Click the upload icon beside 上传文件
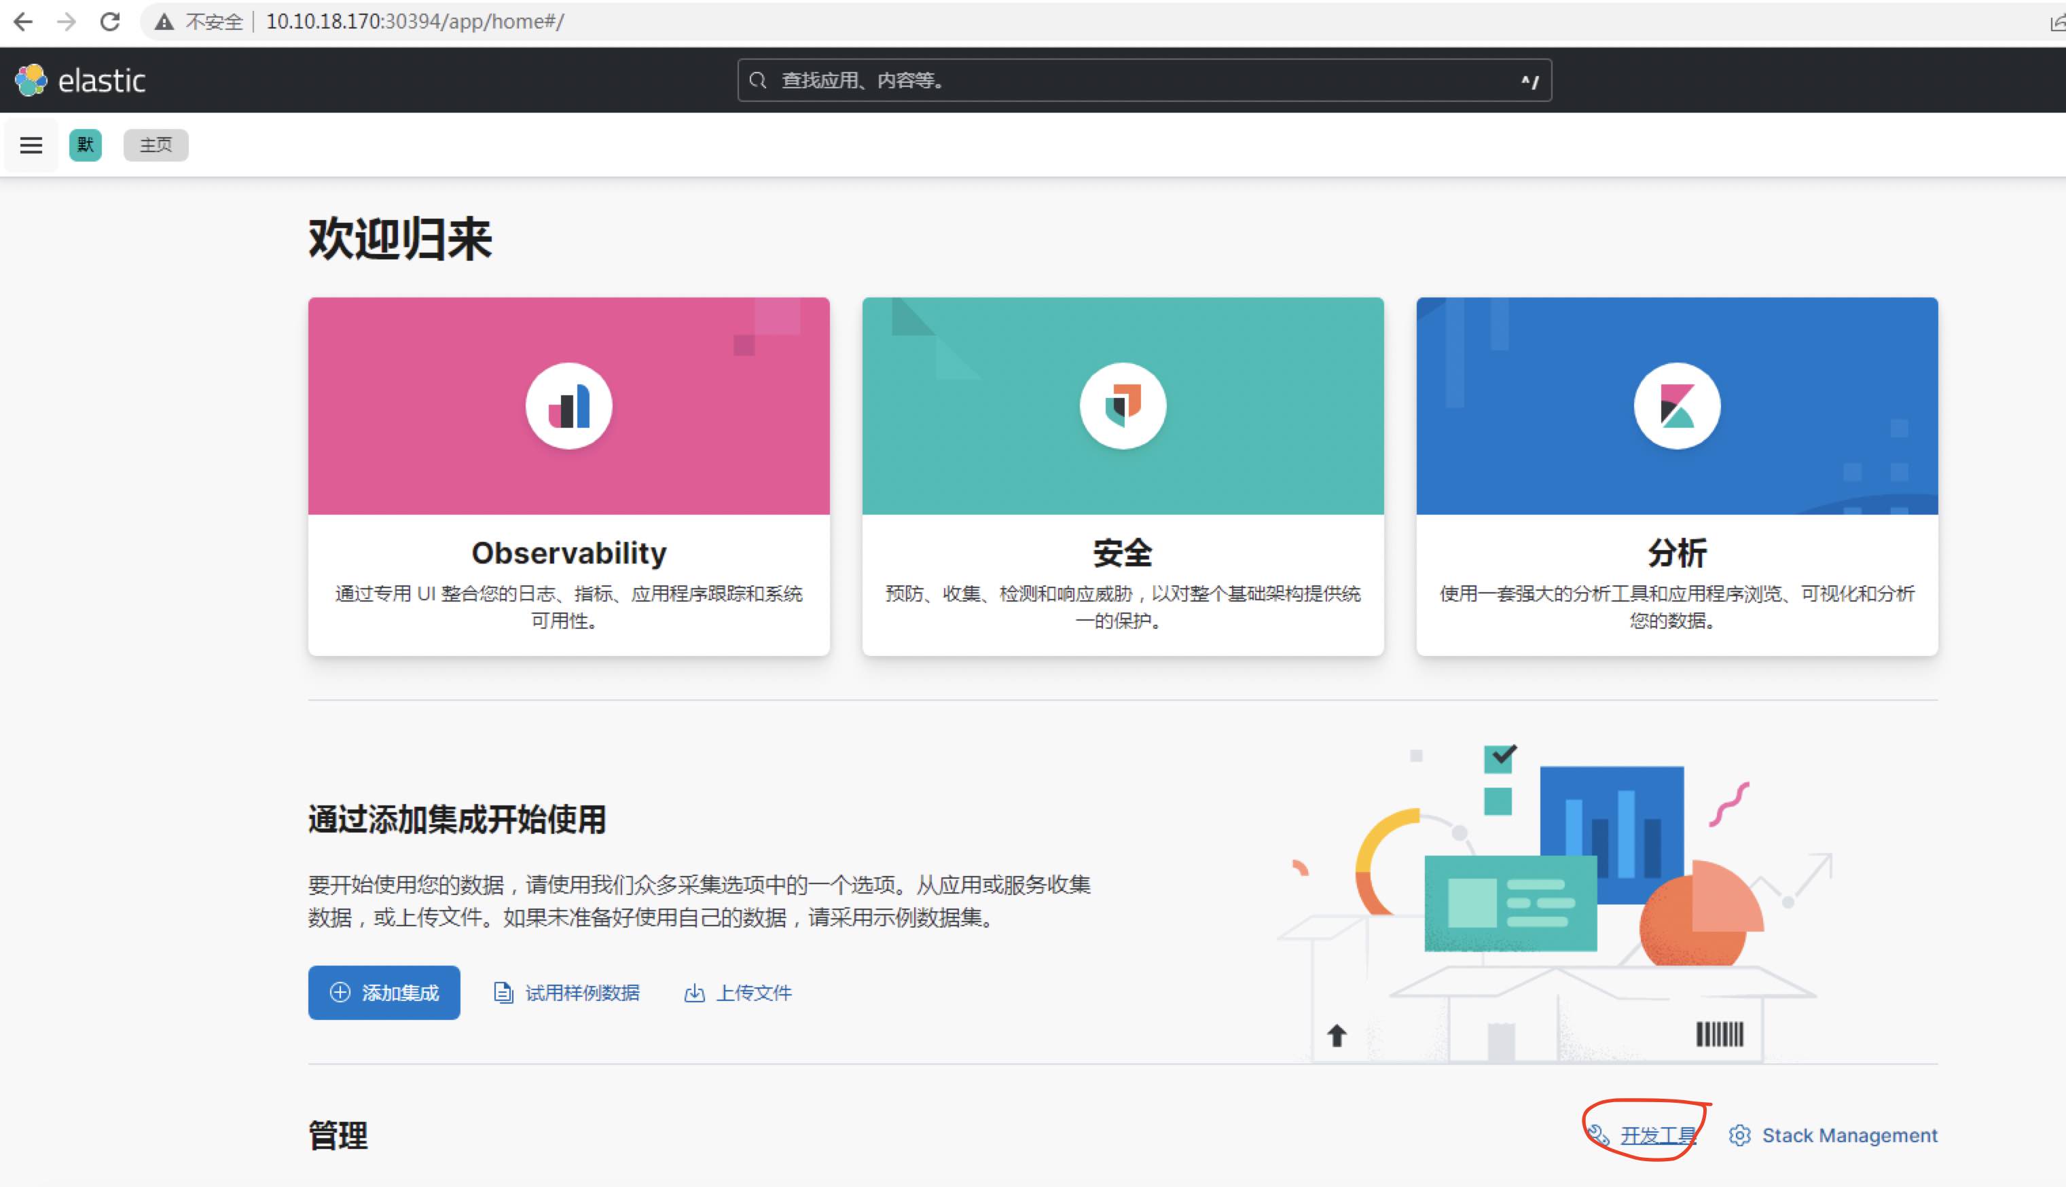Image resolution: width=2066 pixels, height=1187 pixels. click(x=694, y=992)
